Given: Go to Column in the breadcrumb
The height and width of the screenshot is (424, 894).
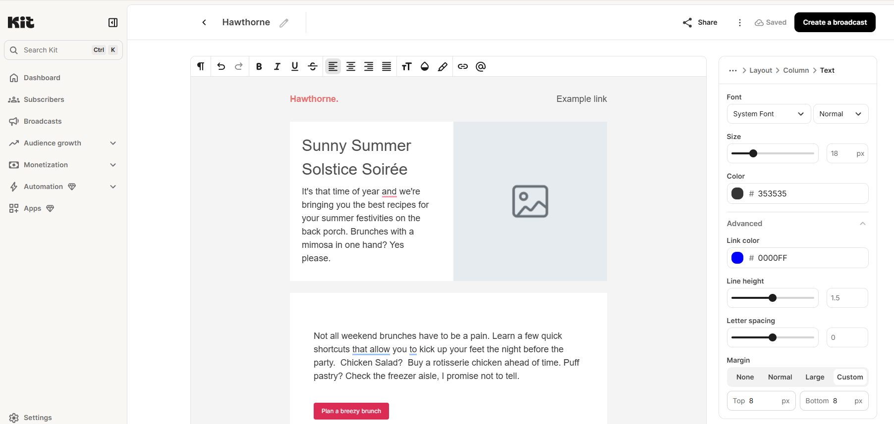Looking at the screenshot, I should (x=796, y=70).
